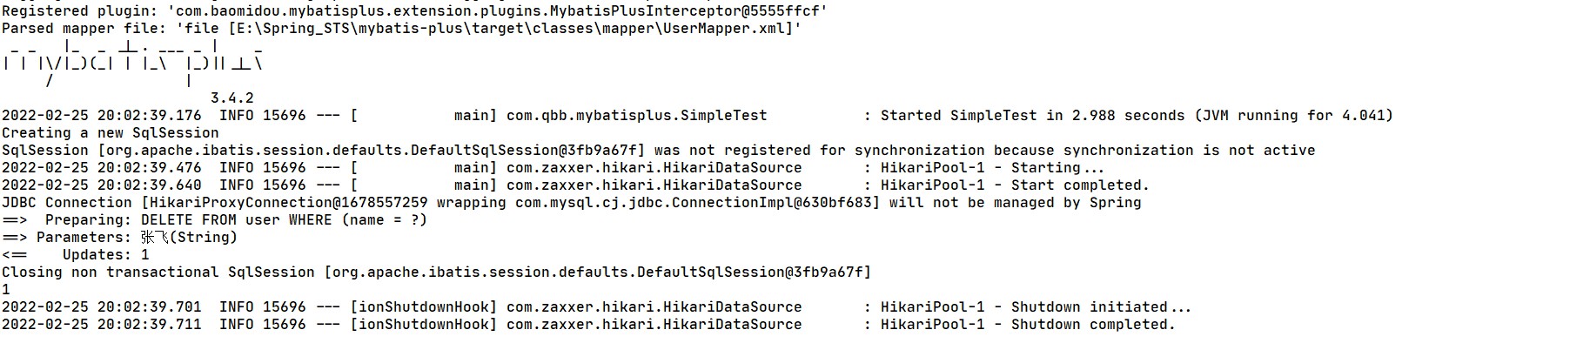Click the DELETE FROM user SQL statement
Viewport: 1590px width, 350px height.
[x=284, y=220]
